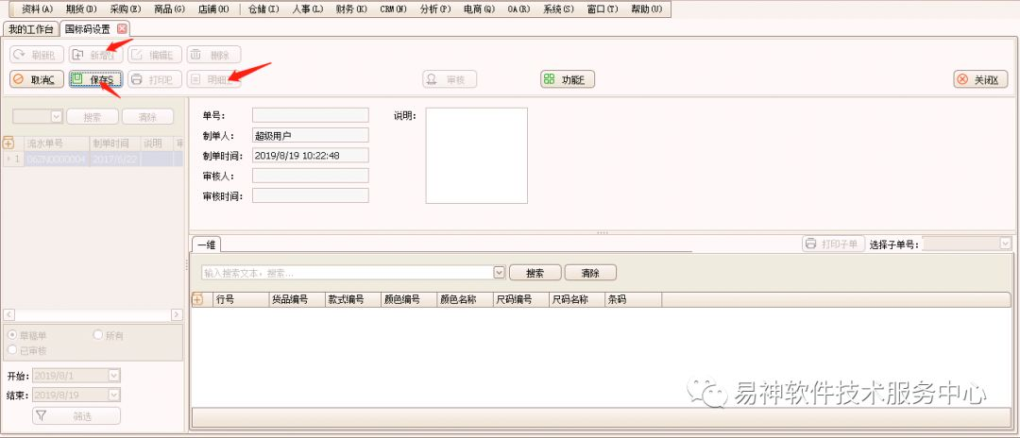Expand the 选择子单号 dropdown
This screenshot has width=1020, height=438.
pos(1005,244)
